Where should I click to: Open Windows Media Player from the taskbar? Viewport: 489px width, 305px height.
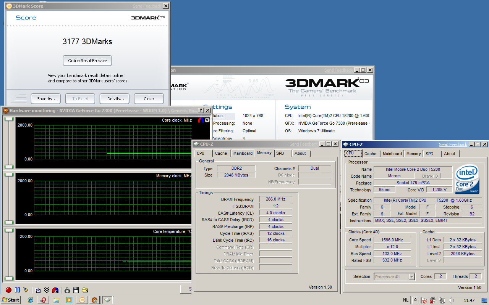point(69,300)
